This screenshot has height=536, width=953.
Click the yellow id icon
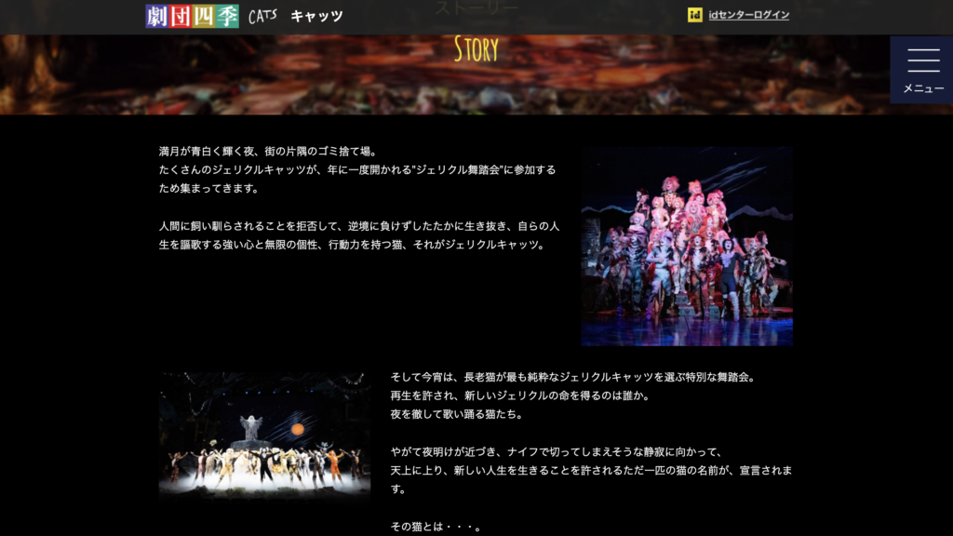click(694, 15)
